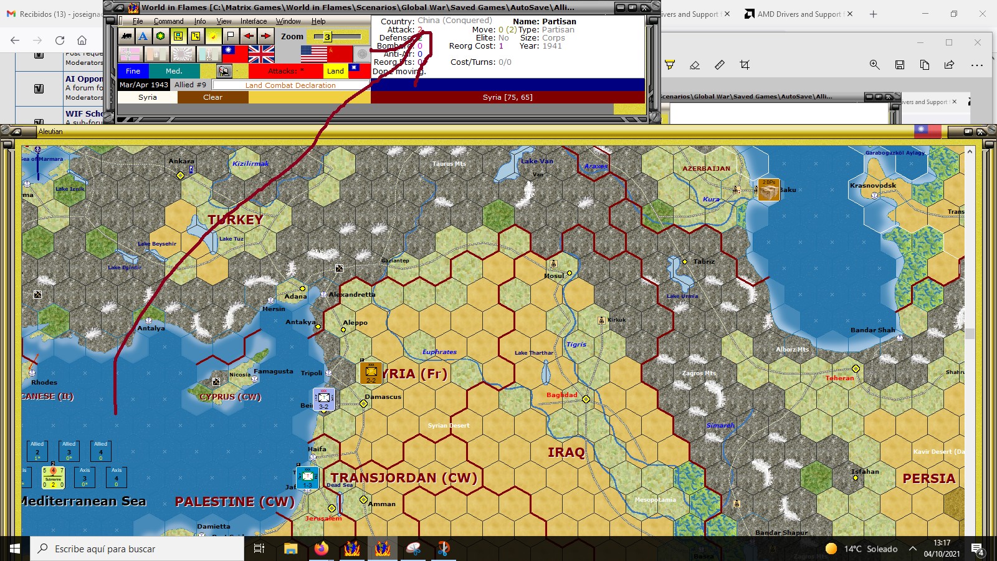Click the Allied #9 impulse label
Screen dimensions: 997x561
[190, 85]
